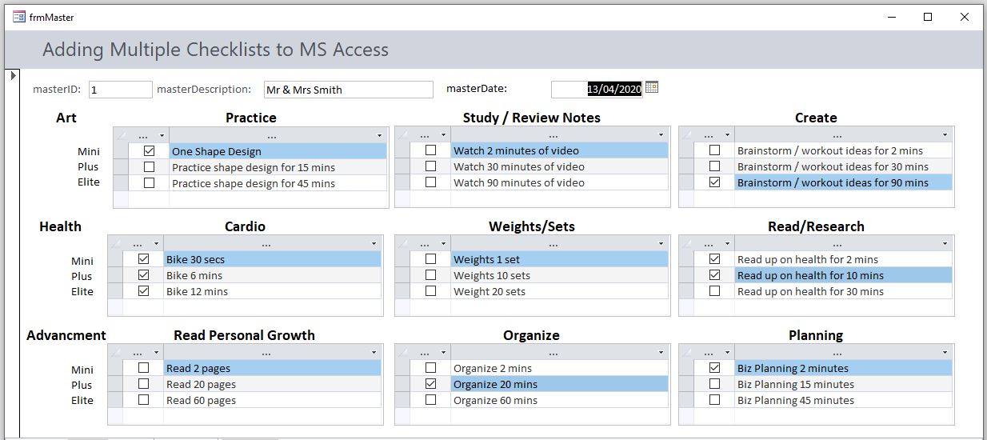Check the Watch 30 minutes of video box
This screenshot has width=987, height=440.
coord(431,166)
